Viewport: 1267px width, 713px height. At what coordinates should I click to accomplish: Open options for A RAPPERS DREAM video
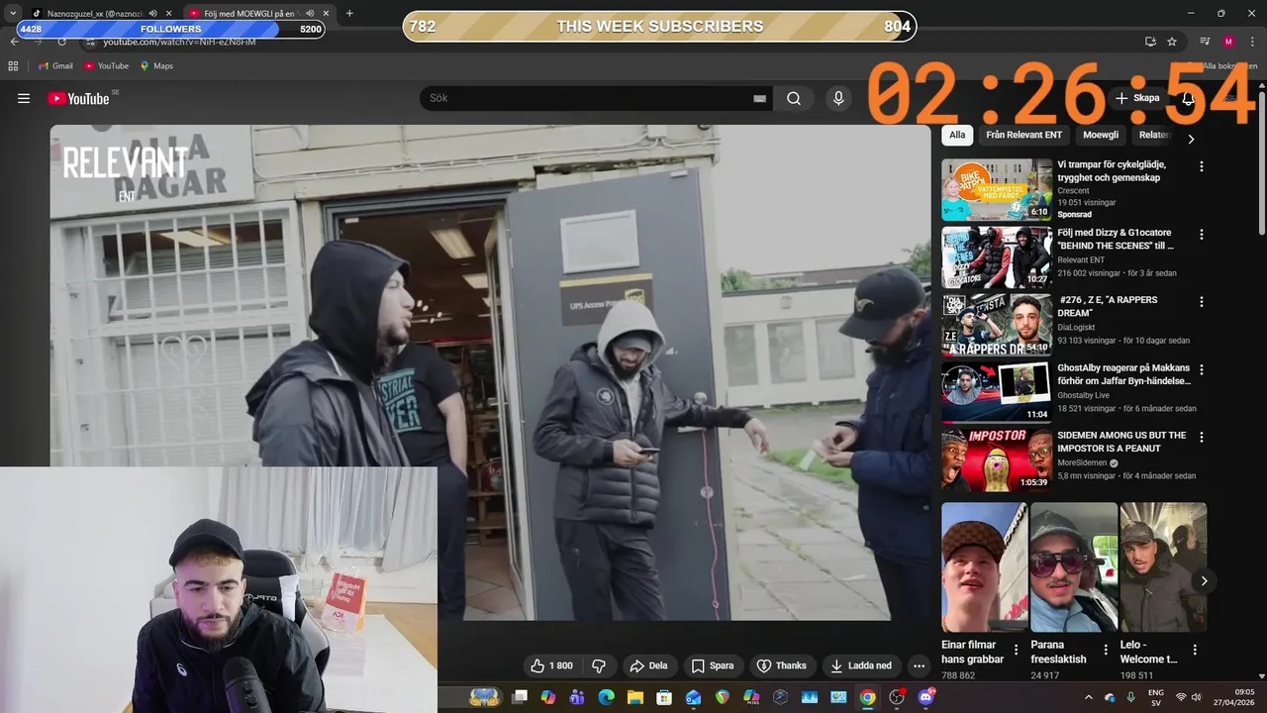coord(1202,302)
